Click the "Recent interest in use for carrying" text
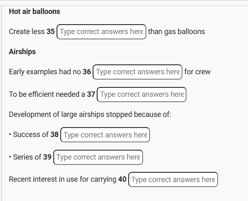 tap(62, 179)
